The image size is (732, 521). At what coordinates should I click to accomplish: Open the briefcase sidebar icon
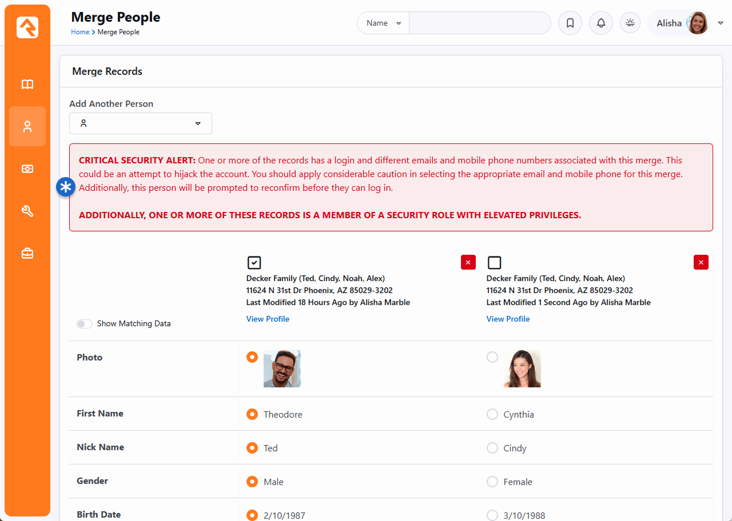[27, 254]
